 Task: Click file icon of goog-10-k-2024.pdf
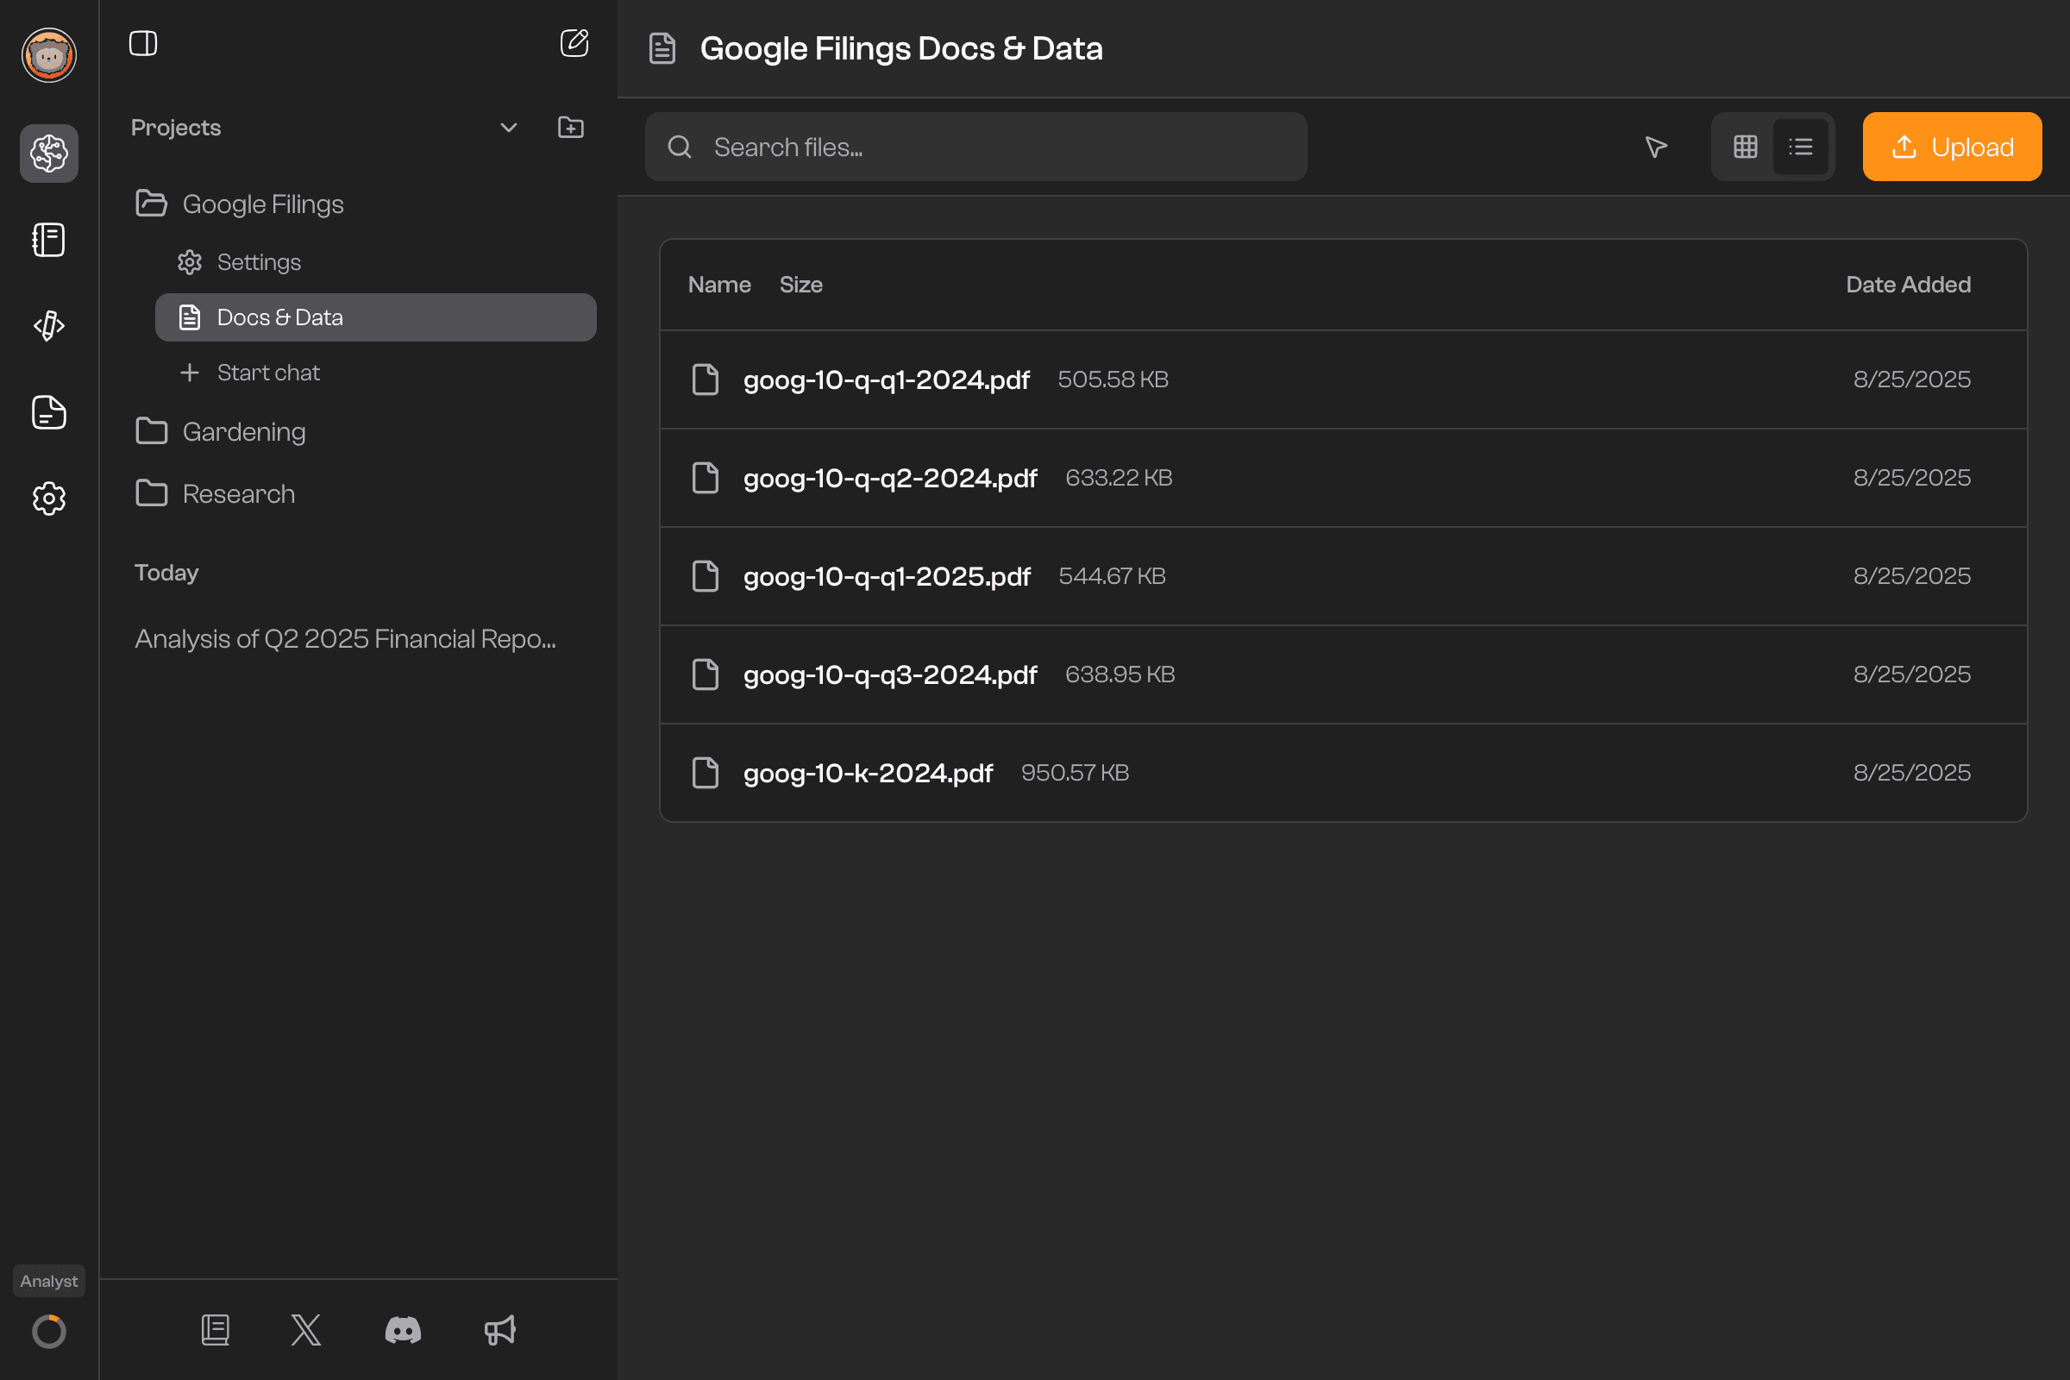(705, 773)
